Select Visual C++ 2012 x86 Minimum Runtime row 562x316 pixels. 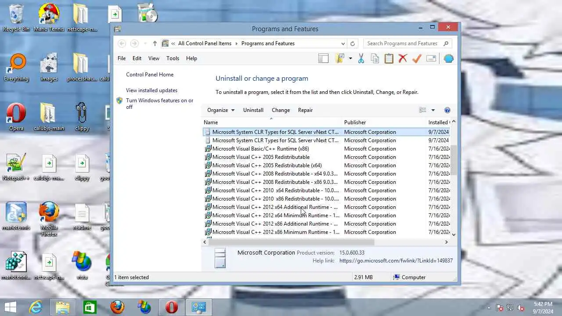coord(327,232)
